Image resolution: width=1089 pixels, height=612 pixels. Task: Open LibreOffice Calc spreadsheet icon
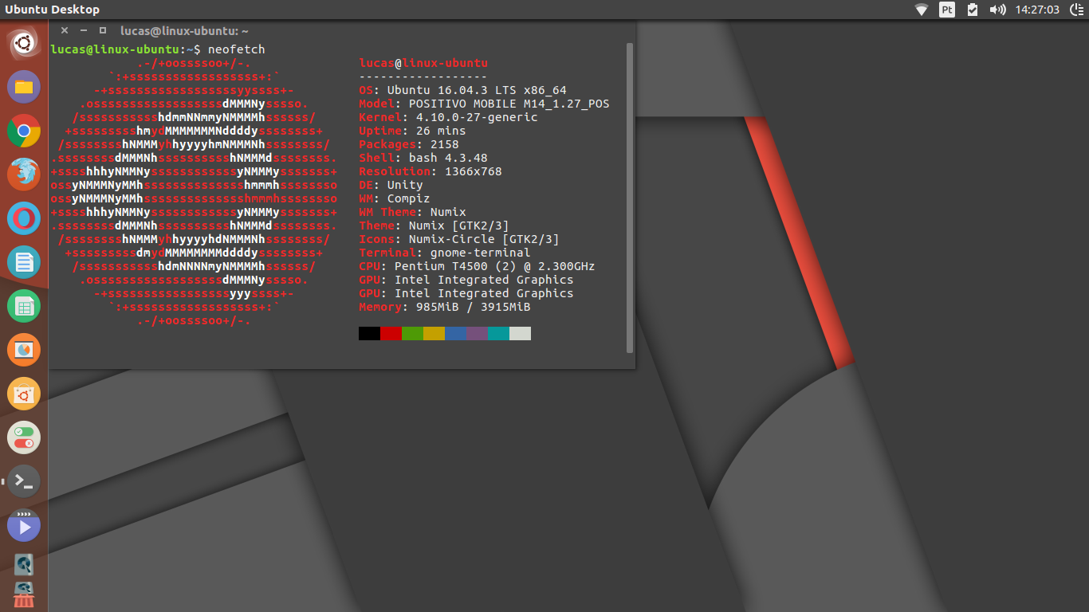(24, 306)
